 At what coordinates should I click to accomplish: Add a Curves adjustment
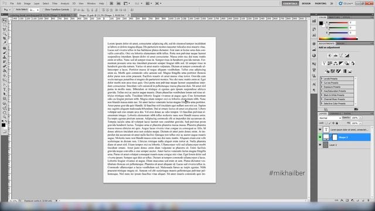[x=341, y=56]
